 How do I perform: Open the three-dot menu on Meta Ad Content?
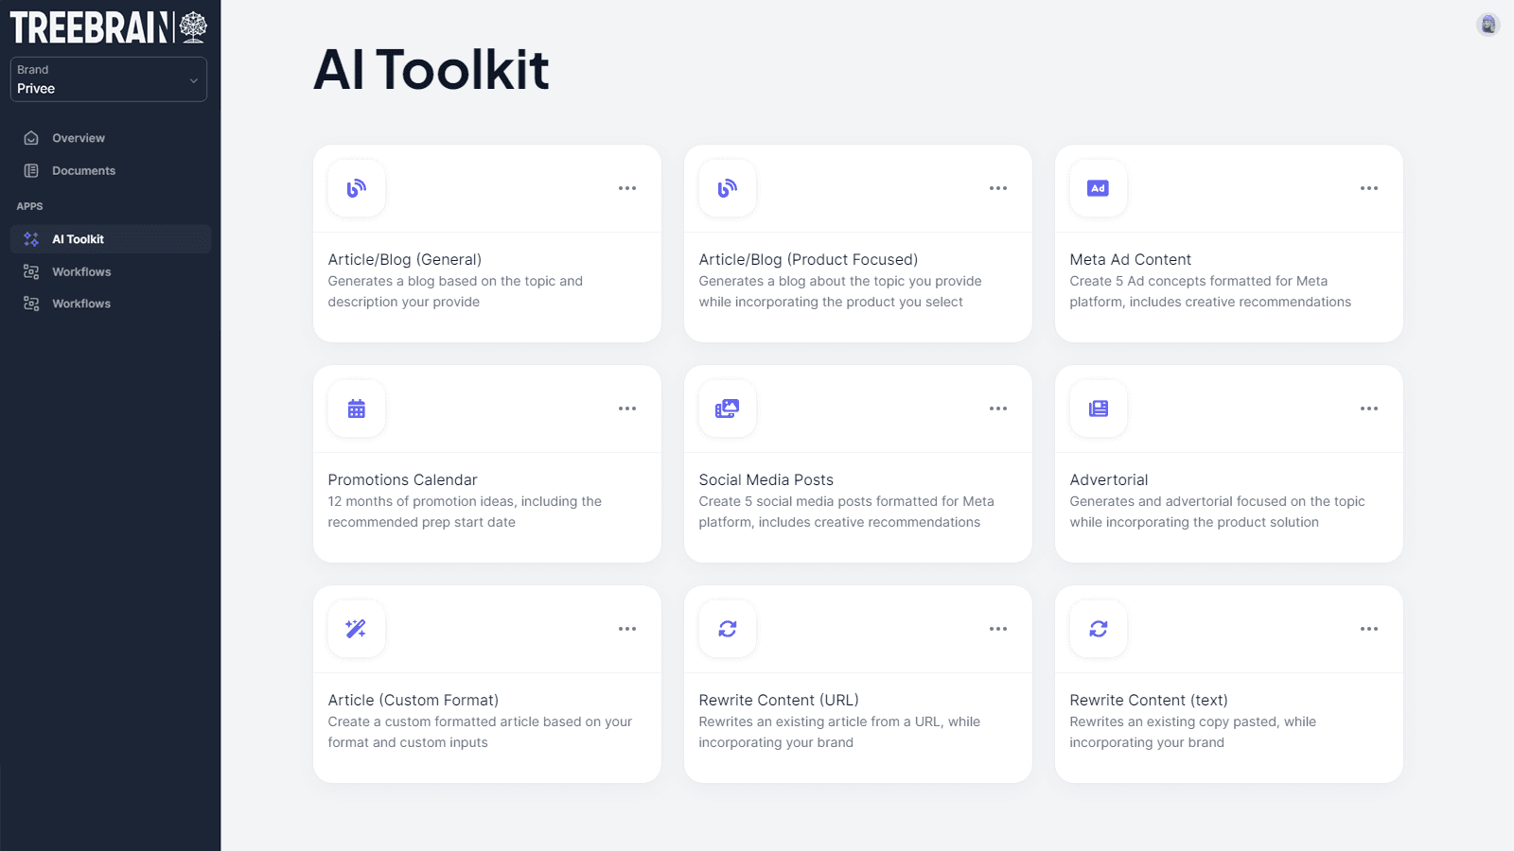point(1368,188)
